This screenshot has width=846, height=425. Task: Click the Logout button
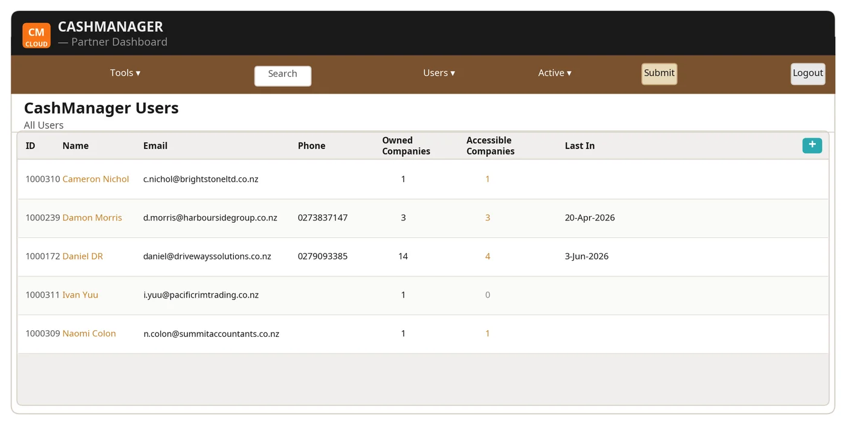tap(808, 74)
